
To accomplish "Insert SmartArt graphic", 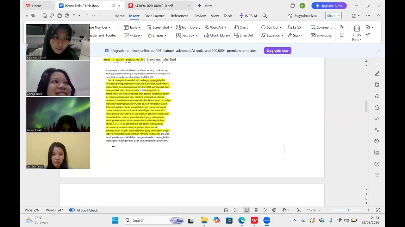I will click(x=244, y=35).
